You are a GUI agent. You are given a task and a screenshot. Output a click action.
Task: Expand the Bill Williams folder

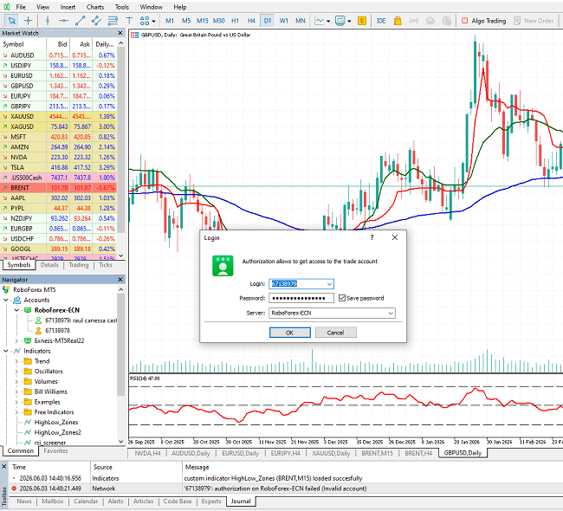16,391
